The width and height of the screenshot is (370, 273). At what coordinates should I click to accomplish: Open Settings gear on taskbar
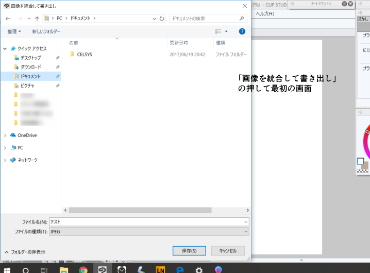[x=199, y=270]
